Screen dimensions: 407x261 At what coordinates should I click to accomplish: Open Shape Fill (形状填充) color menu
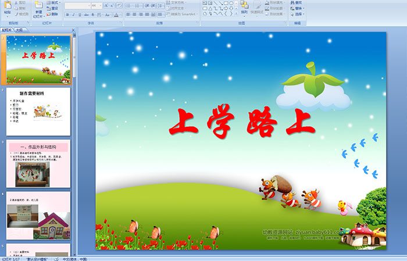coord(276,2)
